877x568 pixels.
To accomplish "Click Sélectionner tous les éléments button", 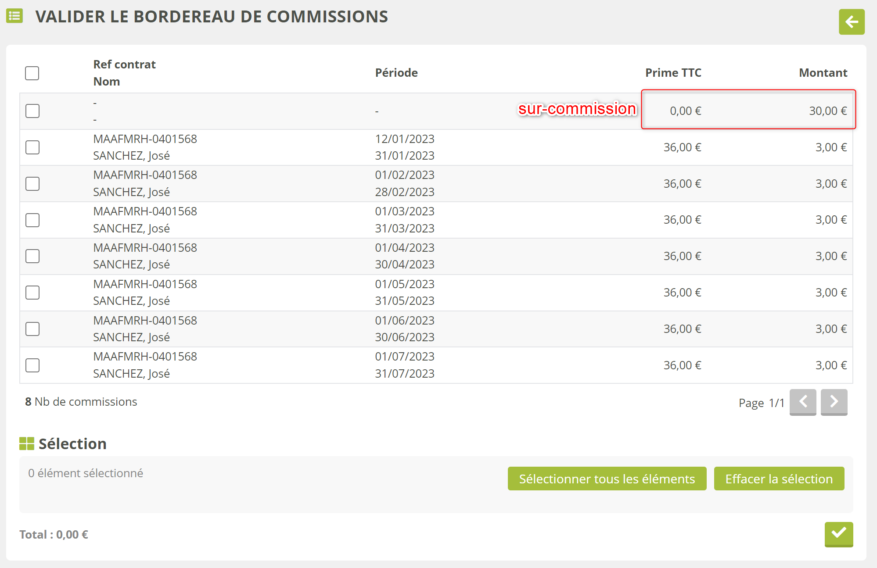I will 607,479.
